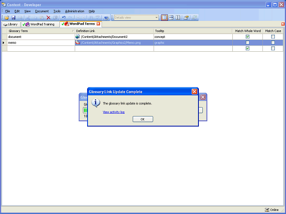Check Match Case for memo row

pyautogui.click(x=273, y=43)
